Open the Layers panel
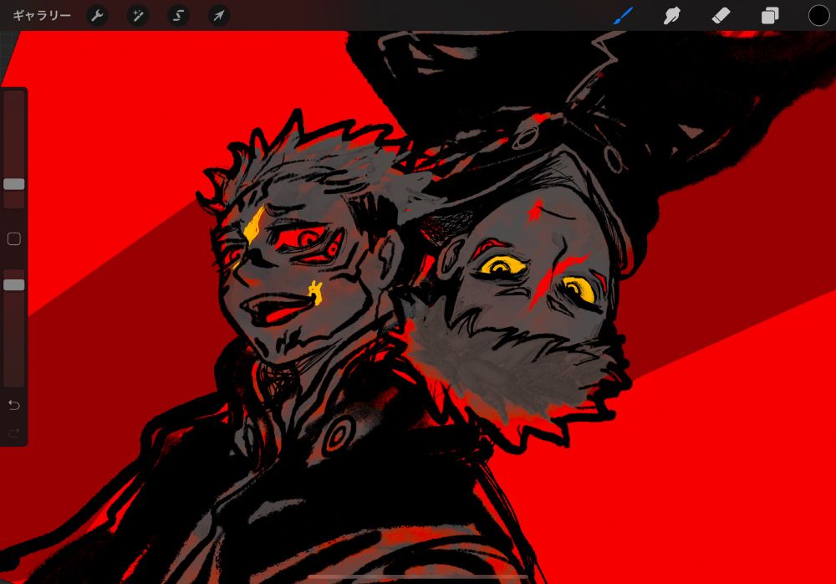This screenshot has height=584, width=836. (770, 16)
